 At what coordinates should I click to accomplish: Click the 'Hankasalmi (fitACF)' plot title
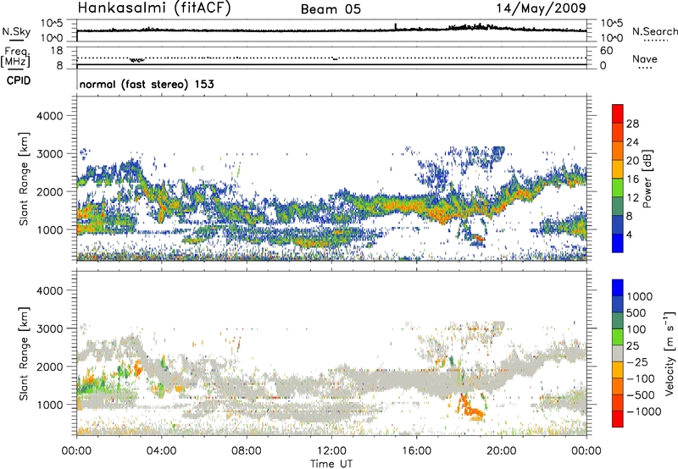(x=154, y=8)
